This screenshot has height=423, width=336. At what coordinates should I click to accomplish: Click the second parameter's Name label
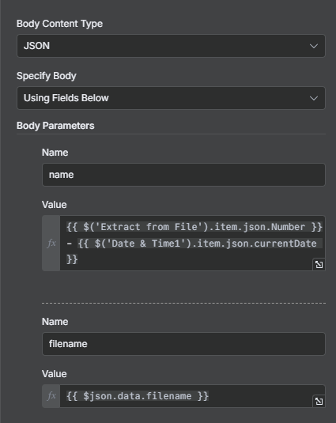[x=55, y=322]
